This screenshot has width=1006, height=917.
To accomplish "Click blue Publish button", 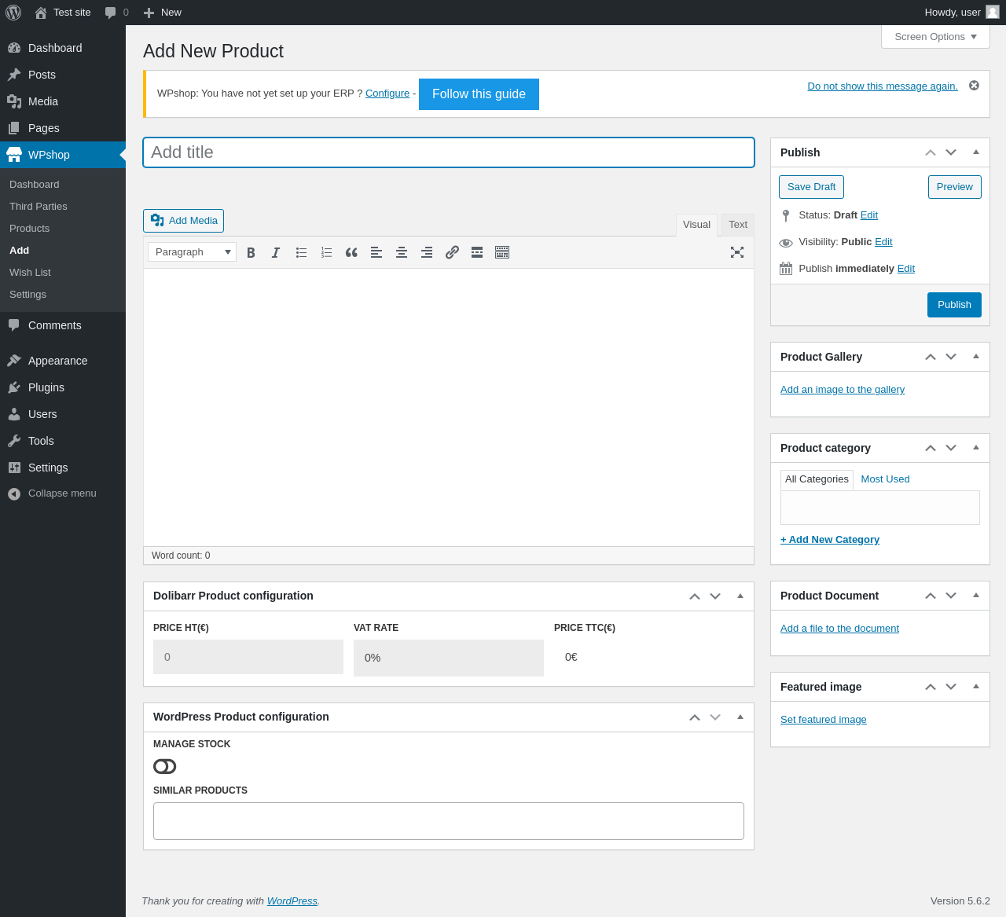I will pyautogui.click(x=954, y=305).
